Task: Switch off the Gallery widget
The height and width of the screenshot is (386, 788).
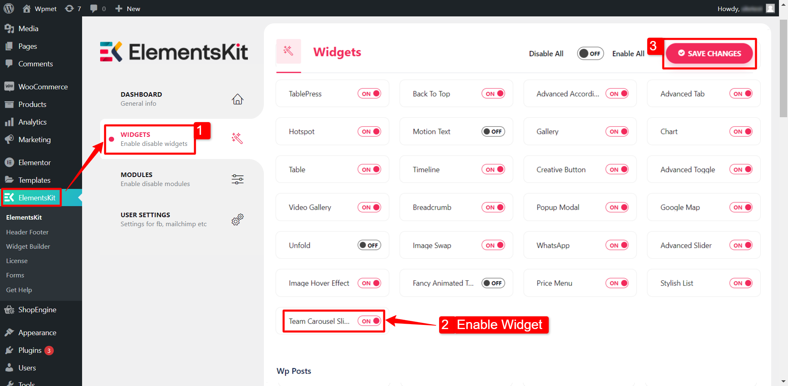Action: (617, 132)
